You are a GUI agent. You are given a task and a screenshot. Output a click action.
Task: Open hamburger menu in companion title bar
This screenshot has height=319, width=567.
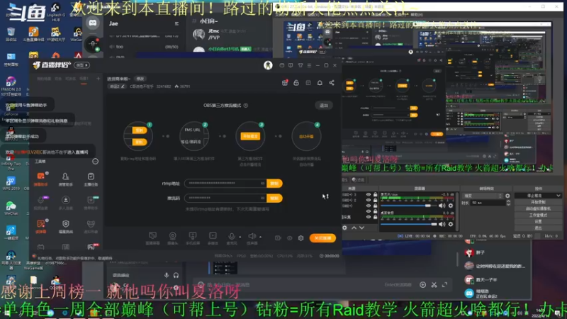309,65
